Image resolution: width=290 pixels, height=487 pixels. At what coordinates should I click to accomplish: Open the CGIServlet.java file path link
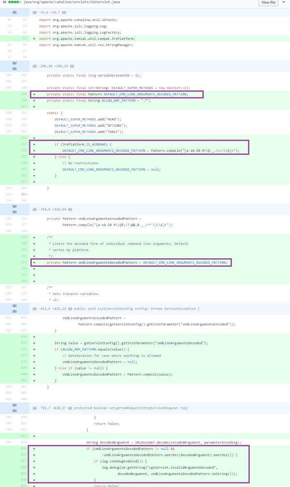[x=71, y=2]
